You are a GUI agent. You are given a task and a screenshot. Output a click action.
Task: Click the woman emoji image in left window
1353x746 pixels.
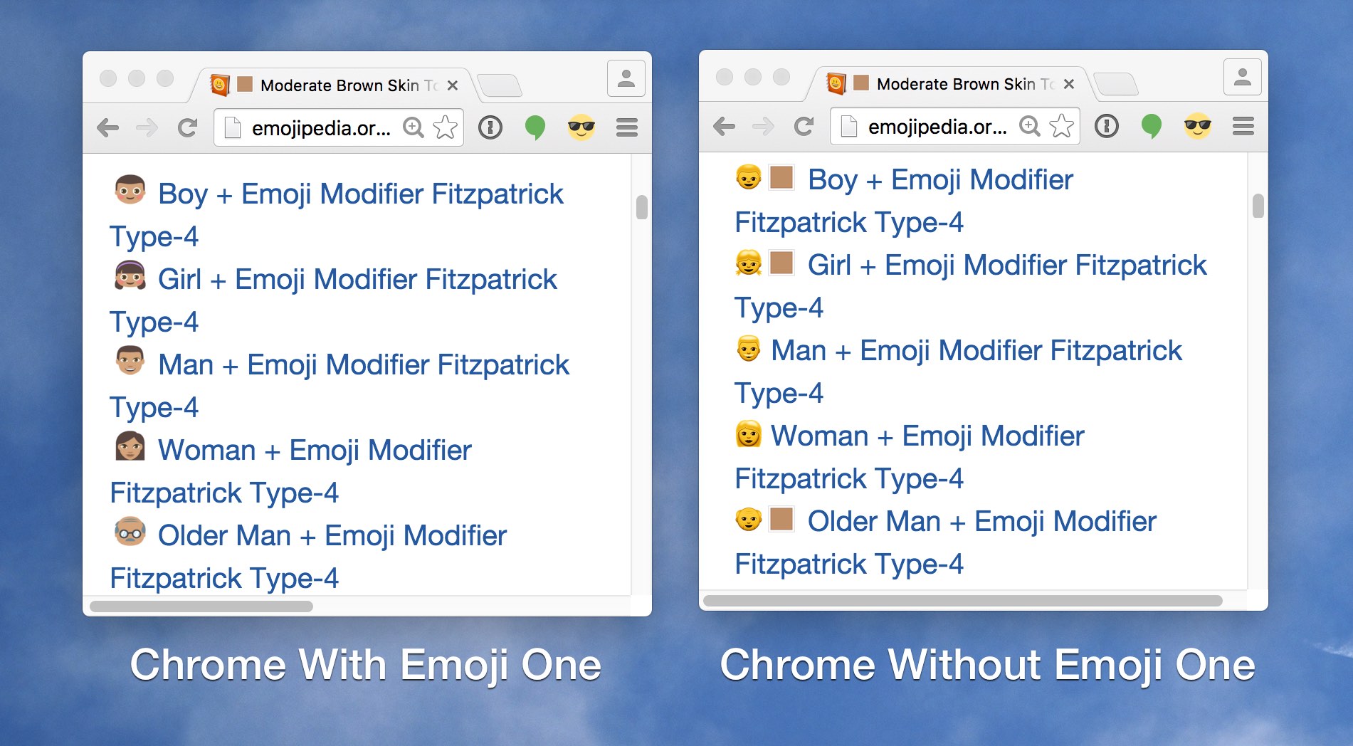pos(130,446)
